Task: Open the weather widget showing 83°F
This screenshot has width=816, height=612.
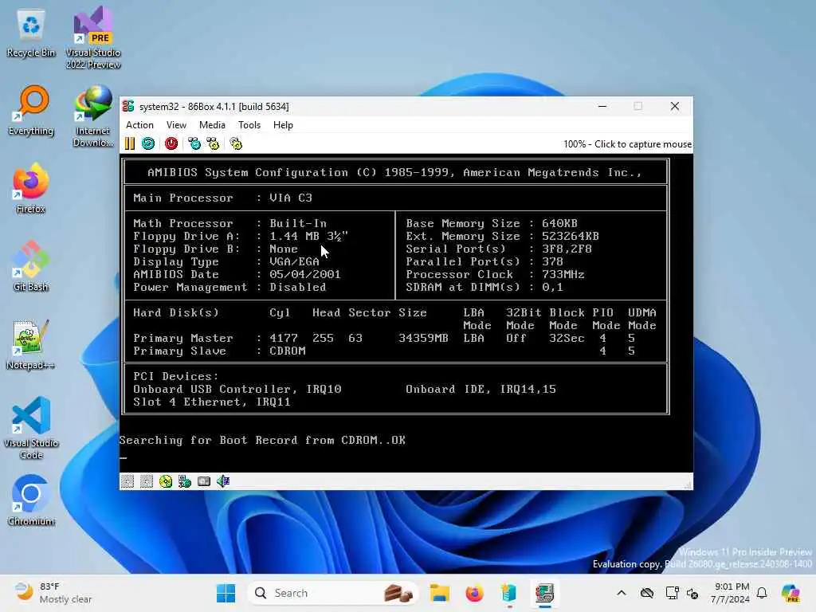Action: click(52, 593)
